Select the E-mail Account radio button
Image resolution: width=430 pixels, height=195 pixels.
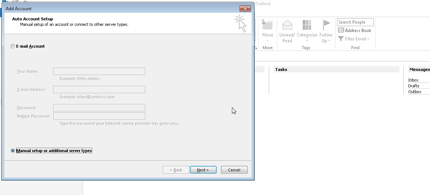point(13,46)
